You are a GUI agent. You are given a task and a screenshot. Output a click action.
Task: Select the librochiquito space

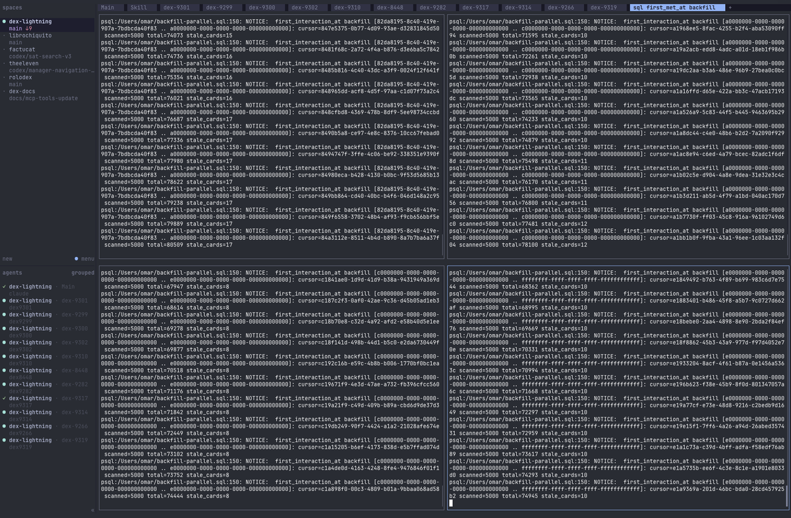(x=32, y=36)
